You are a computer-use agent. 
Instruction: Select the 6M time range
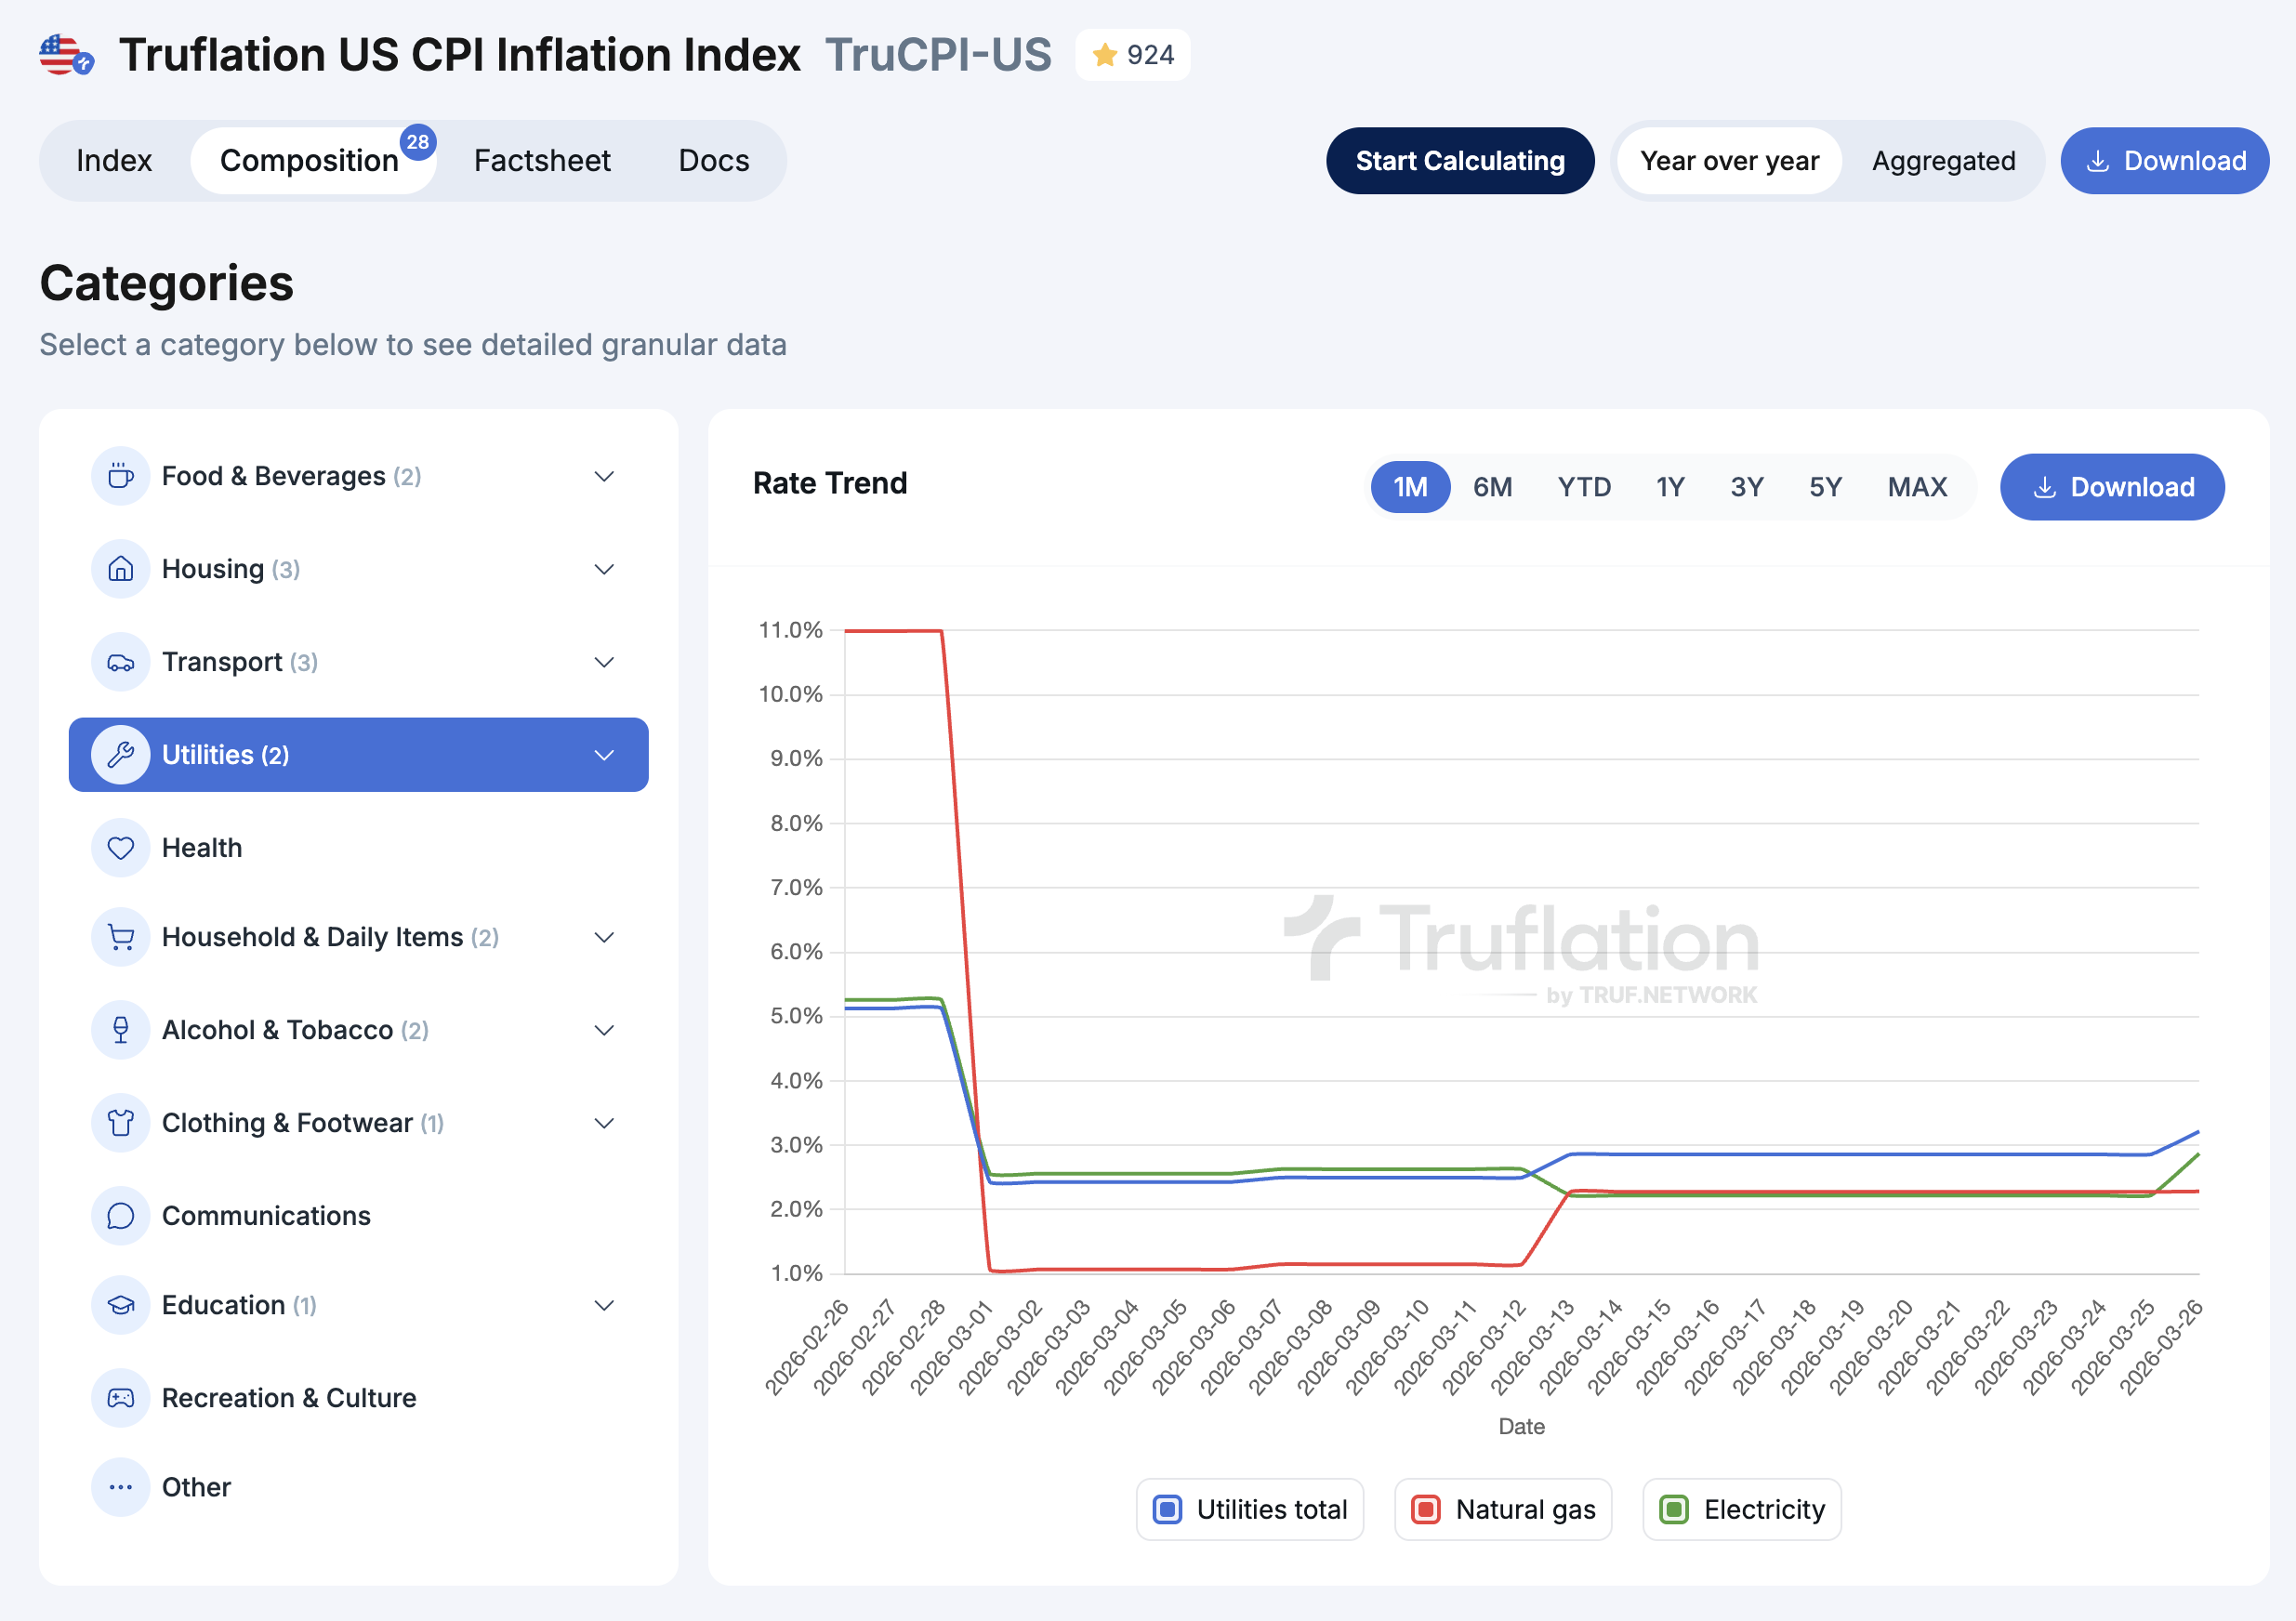1492,487
